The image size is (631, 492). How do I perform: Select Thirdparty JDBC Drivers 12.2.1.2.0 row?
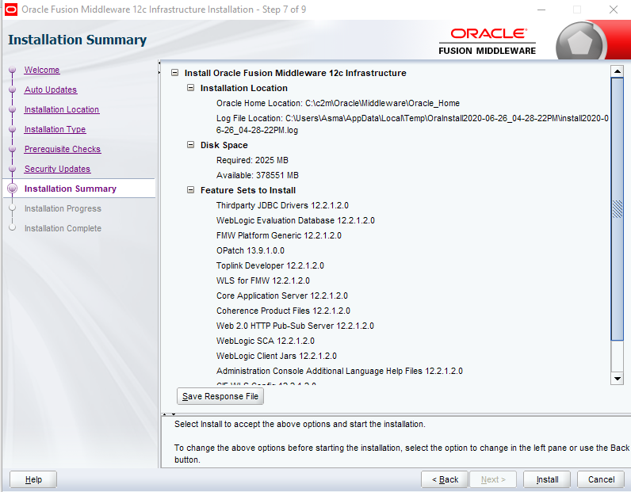[282, 205]
